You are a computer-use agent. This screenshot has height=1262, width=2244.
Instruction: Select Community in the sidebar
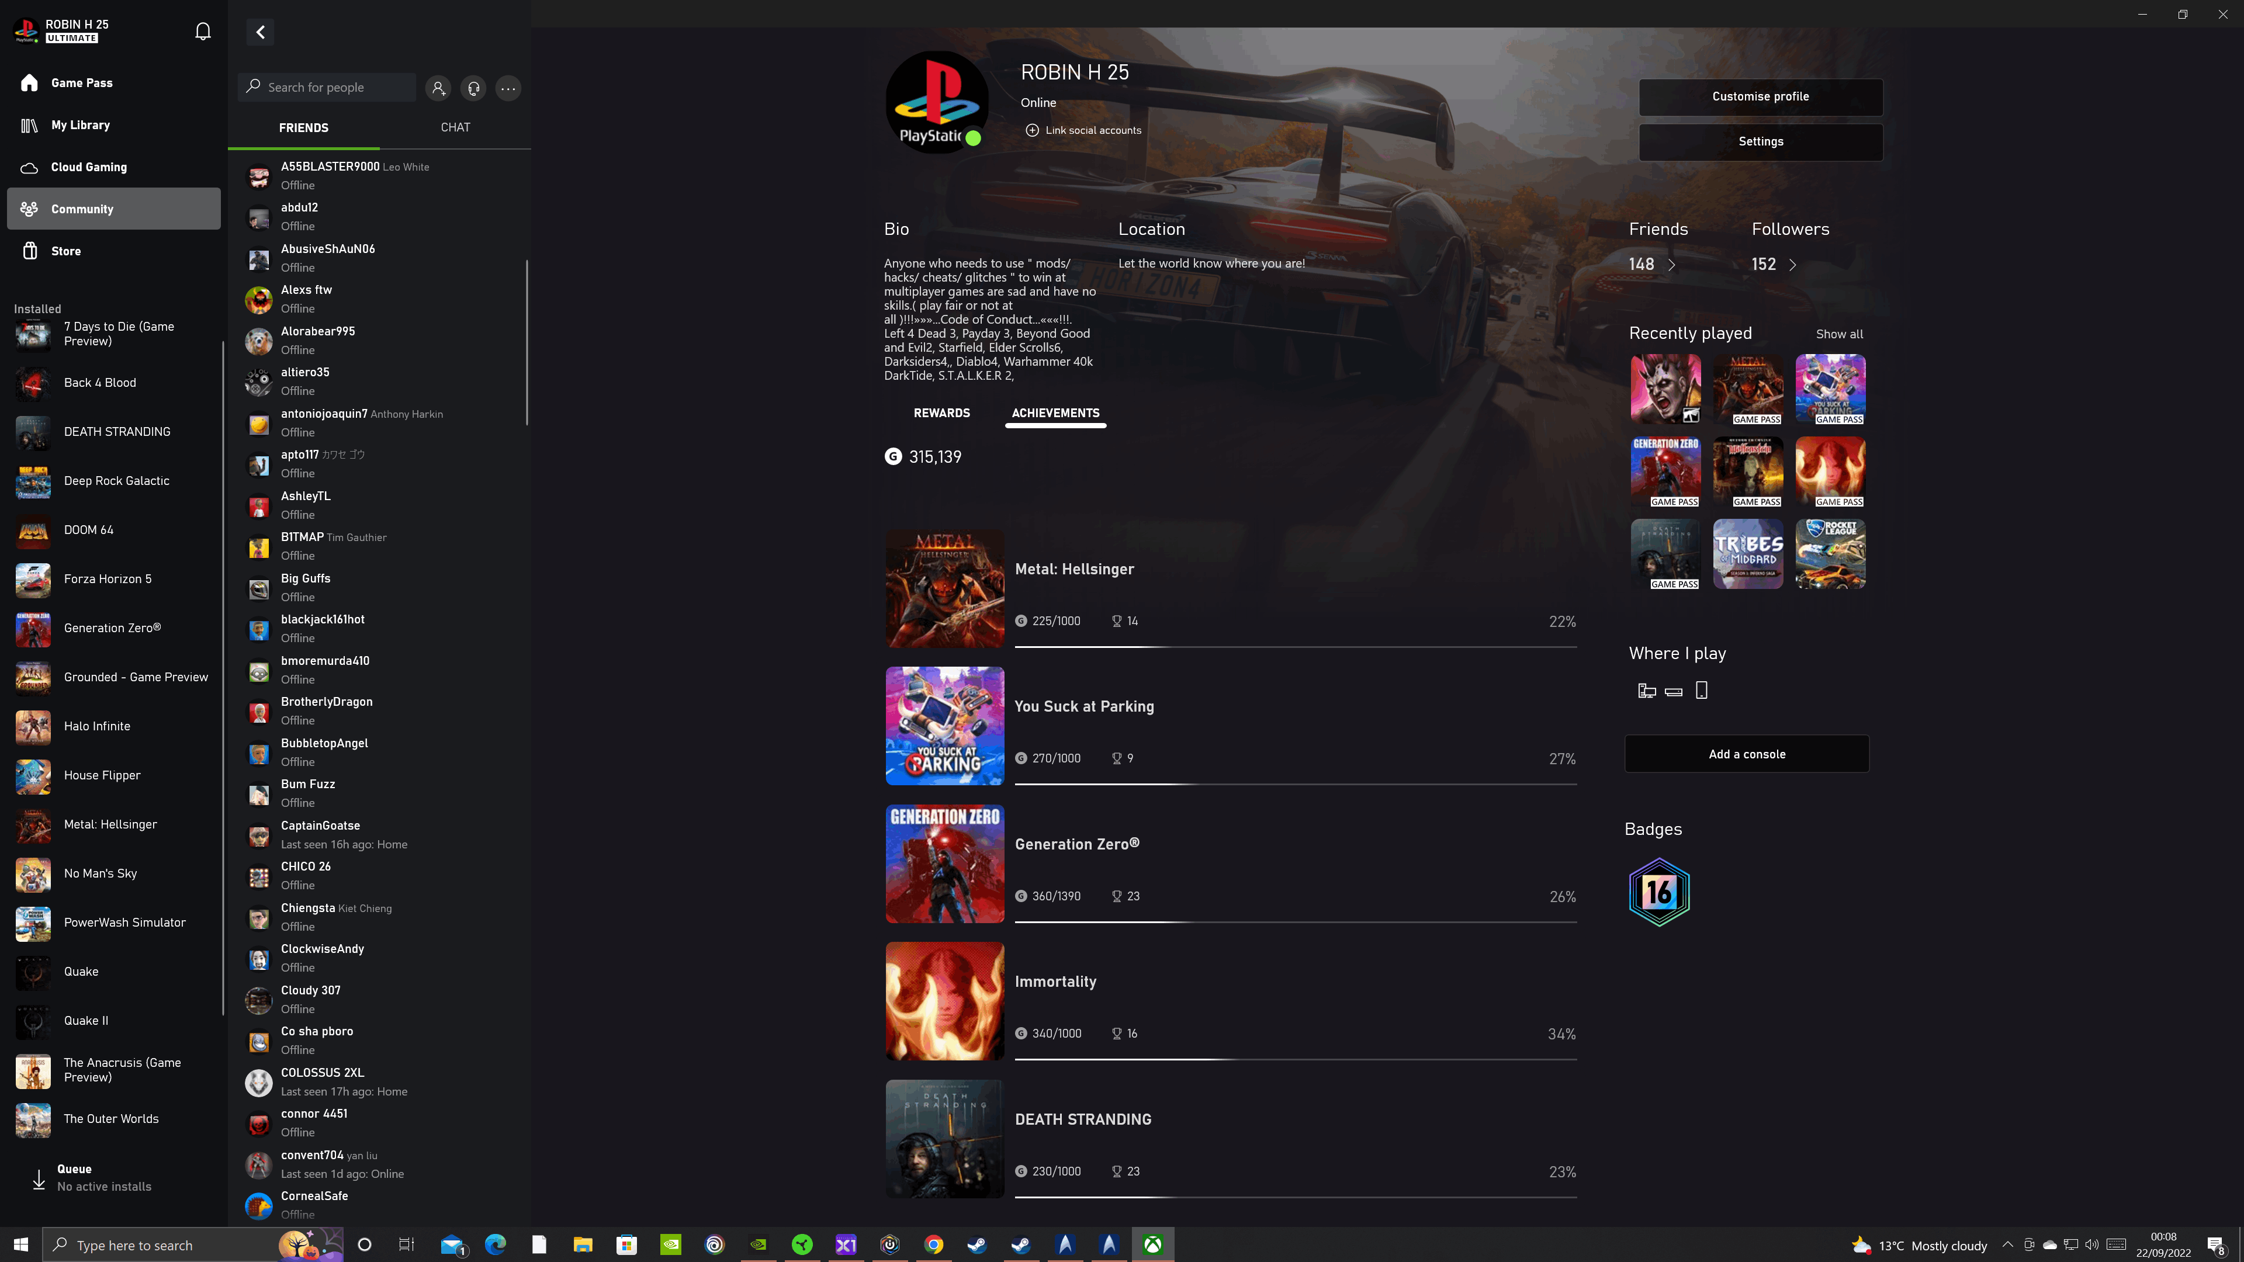pos(113,209)
